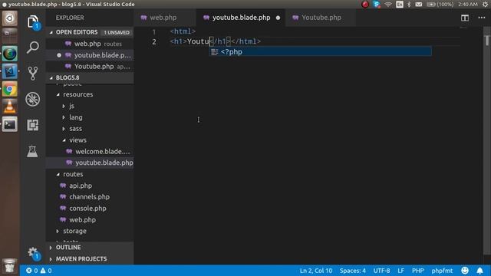Click line 1 html code in editor

coord(183,31)
